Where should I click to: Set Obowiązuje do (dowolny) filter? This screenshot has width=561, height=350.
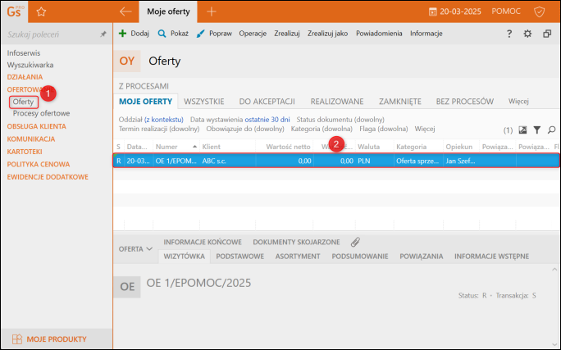pos(245,129)
